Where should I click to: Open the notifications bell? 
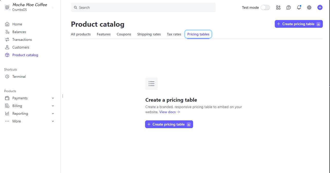pos(299,7)
